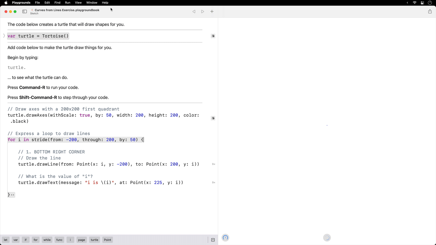Insert the while keyword token

point(47,239)
